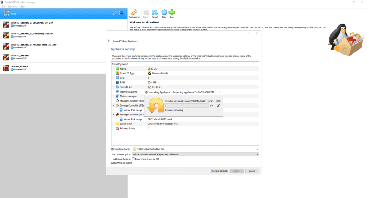Open the MAC Address Policy dropdown
Viewport: 367px width, 198px height.
tap(257, 154)
